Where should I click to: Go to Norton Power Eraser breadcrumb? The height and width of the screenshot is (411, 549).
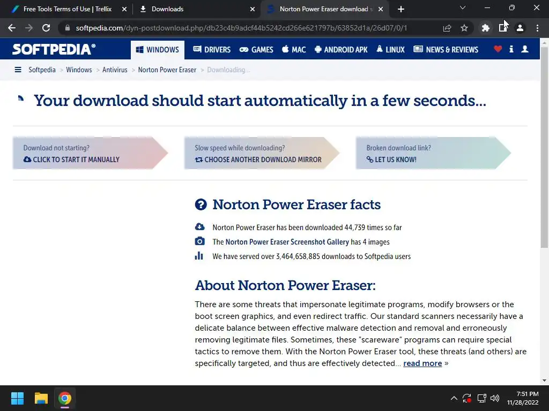pos(167,70)
